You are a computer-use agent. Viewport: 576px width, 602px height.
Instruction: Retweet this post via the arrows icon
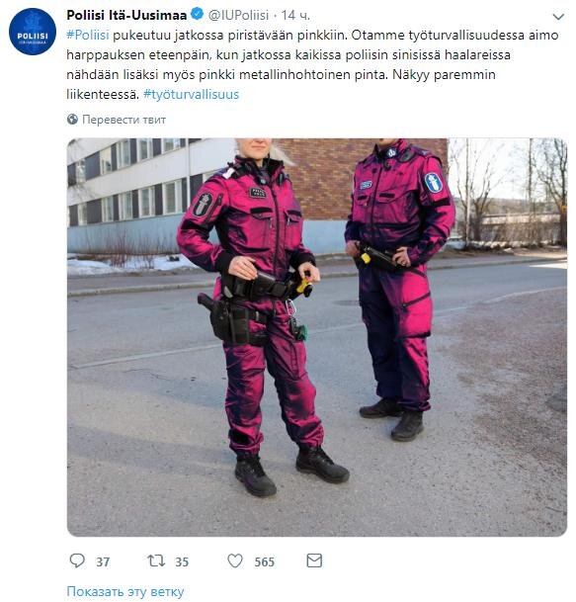pyautogui.click(x=156, y=560)
